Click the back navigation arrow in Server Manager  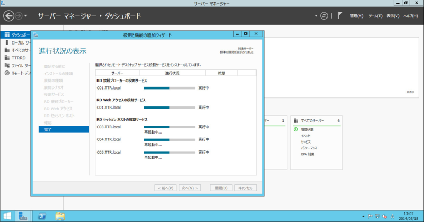(8, 16)
